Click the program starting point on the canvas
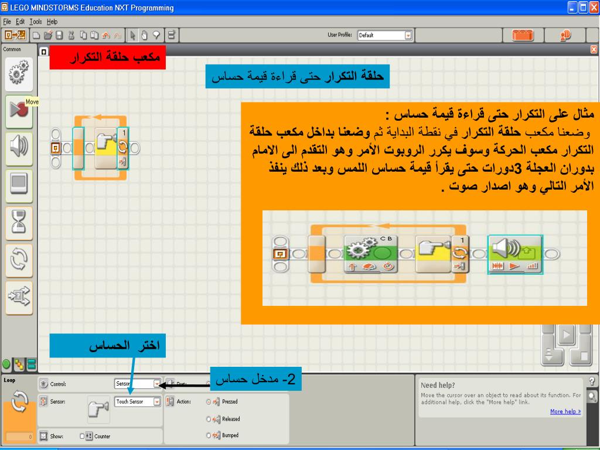 coord(56,148)
